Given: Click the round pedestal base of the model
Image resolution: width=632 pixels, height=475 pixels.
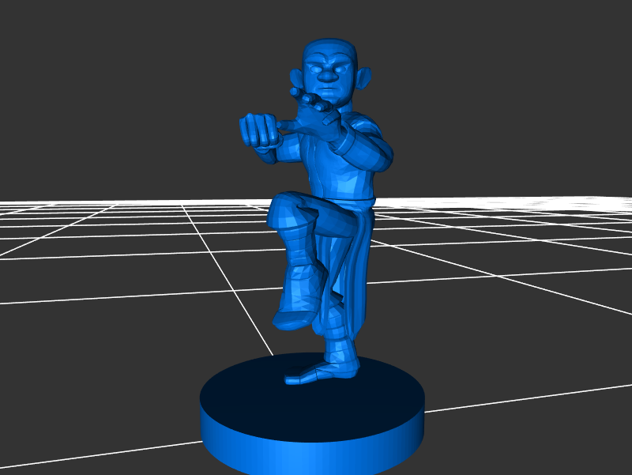Looking at the screenshot, I should pyautogui.click(x=312, y=415).
